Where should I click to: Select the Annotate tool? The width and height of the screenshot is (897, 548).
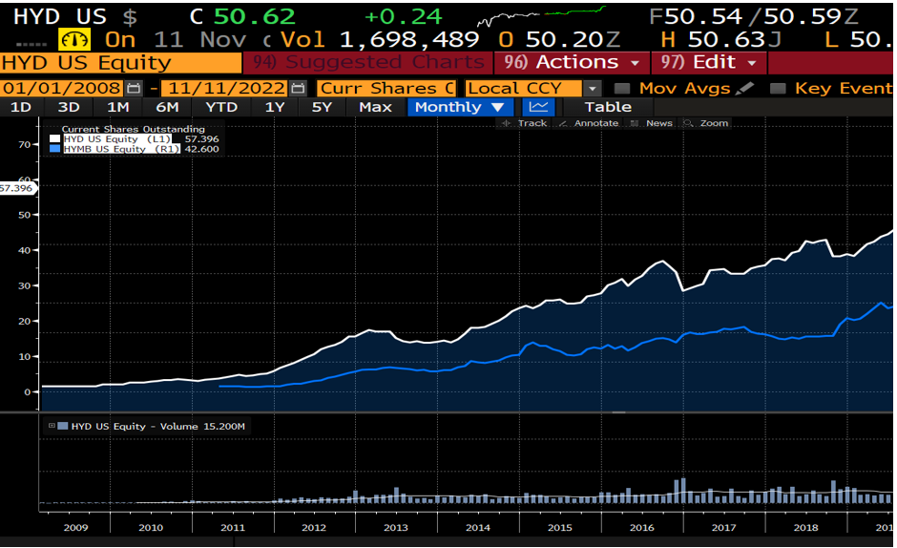589,123
